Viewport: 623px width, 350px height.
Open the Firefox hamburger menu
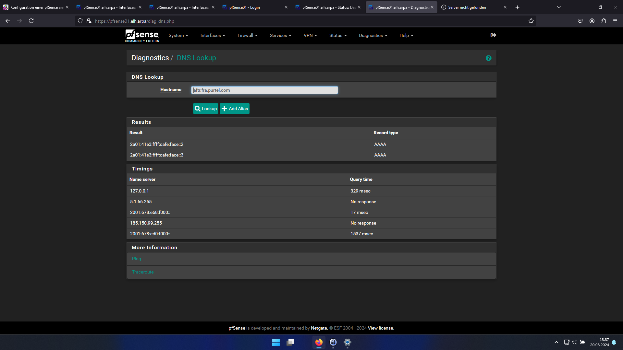[x=615, y=21]
